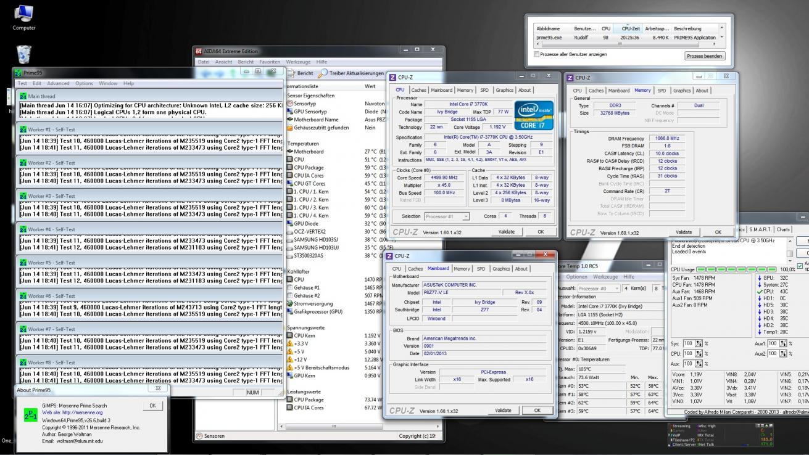Switch to the SPD tab in CPU-Z Memory window
809x455 pixels.
coord(662,90)
